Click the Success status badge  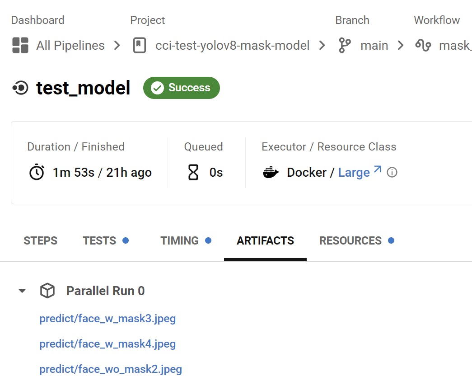click(181, 88)
